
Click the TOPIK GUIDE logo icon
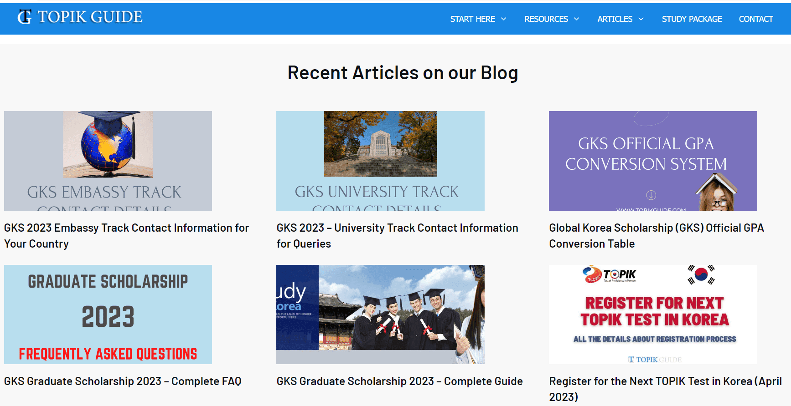25,17
